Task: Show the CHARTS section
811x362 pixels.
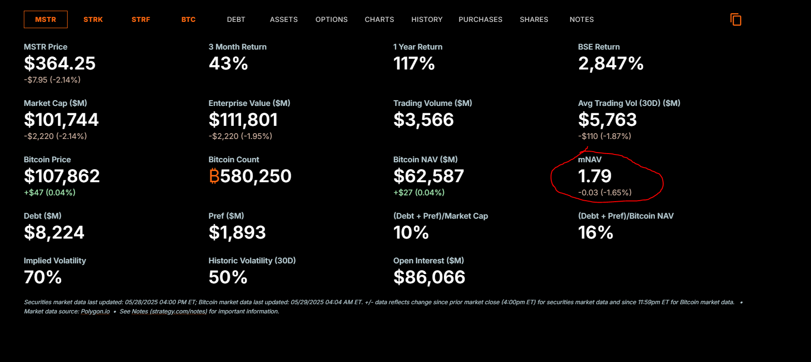Action: pos(379,19)
